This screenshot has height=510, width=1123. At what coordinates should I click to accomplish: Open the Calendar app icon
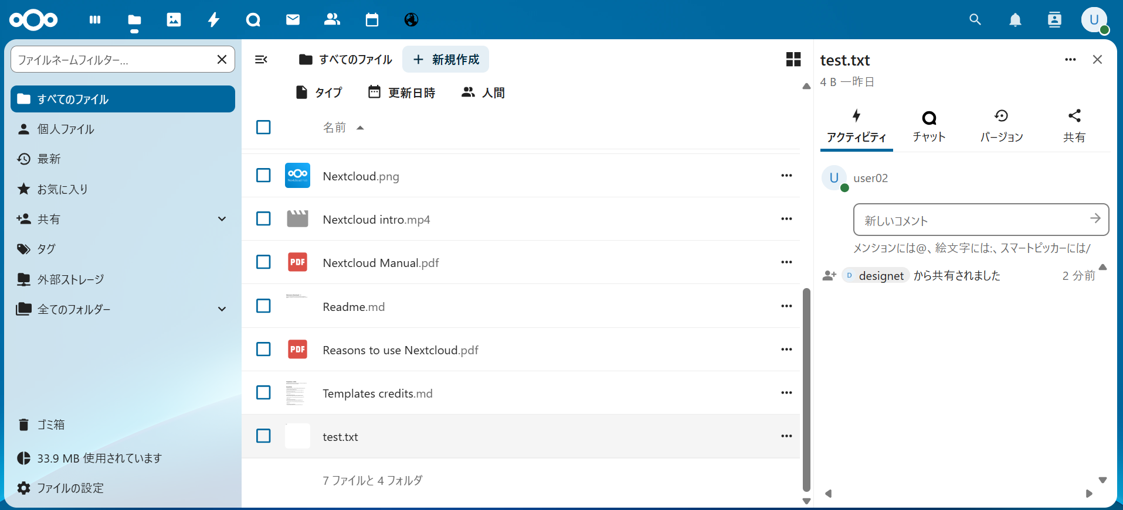(x=372, y=20)
